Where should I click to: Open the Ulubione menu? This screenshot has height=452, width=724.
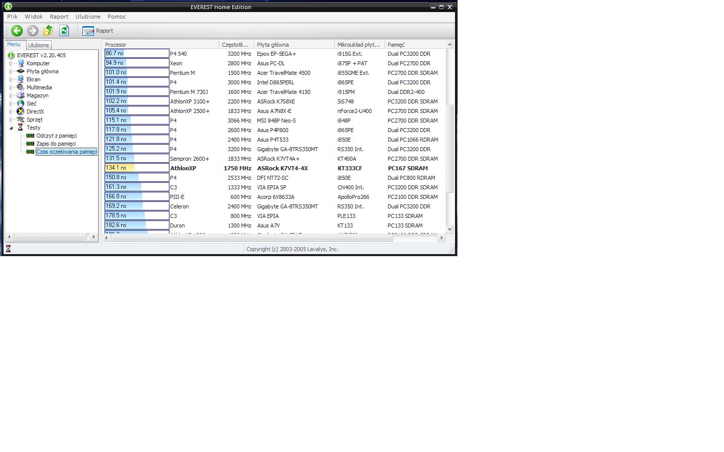(88, 17)
